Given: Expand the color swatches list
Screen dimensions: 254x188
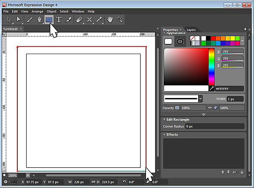Looking at the screenshot, I should coord(242,41).
